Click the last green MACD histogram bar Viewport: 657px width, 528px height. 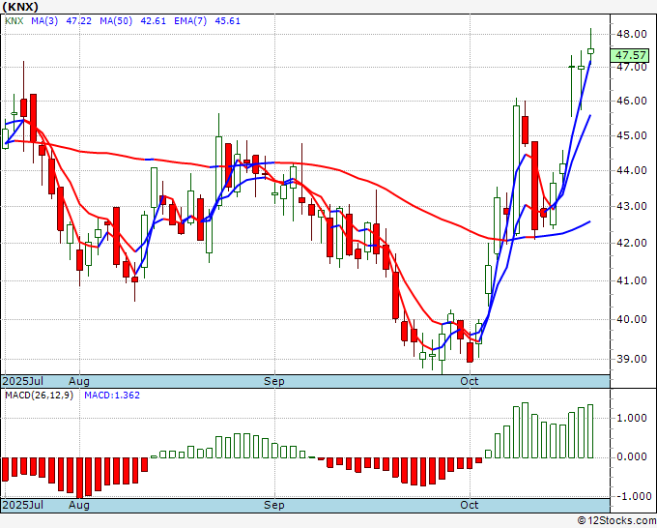[x=590, y=431]
